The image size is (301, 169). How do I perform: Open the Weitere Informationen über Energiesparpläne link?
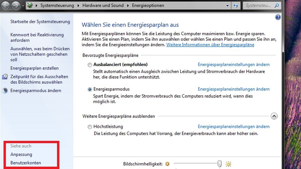(x=210, y=45)
